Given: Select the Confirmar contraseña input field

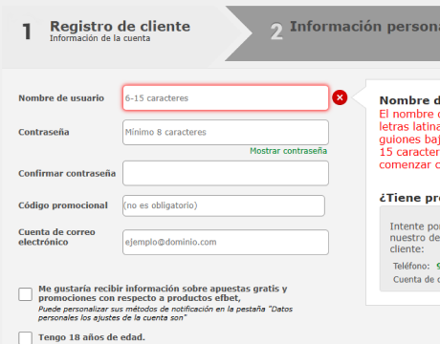Looking at the screenshot, I should pos(226,173).
